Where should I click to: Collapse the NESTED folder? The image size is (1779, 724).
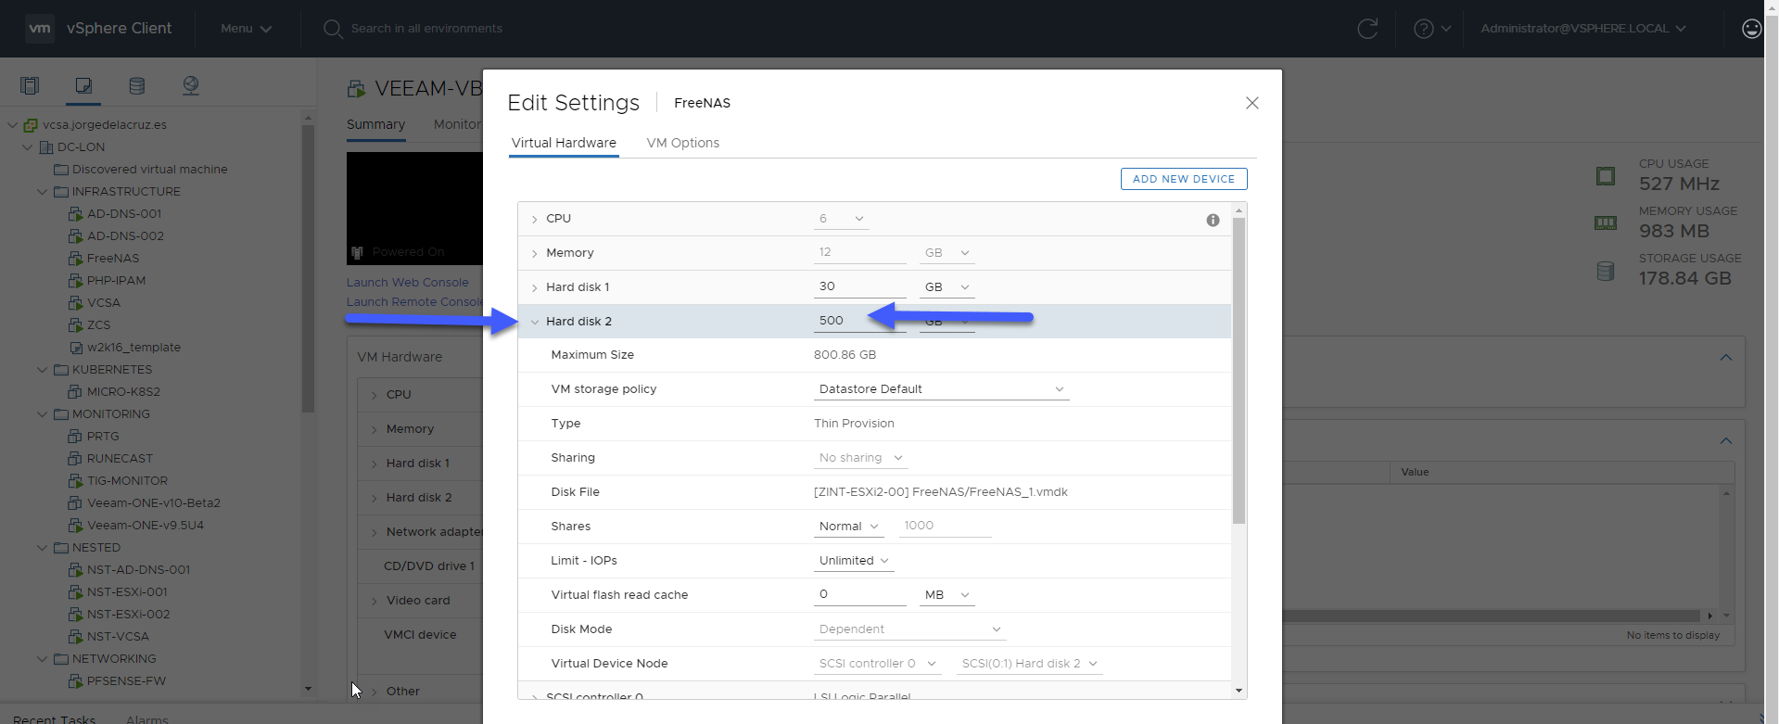42,548
